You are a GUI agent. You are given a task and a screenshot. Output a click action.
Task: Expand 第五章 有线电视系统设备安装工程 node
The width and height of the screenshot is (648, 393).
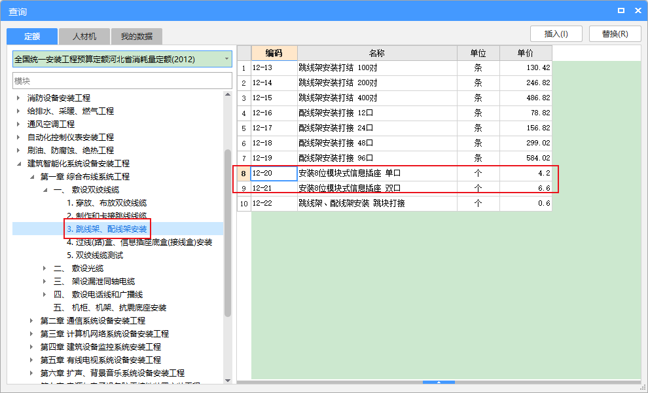(x=32, y=360)
